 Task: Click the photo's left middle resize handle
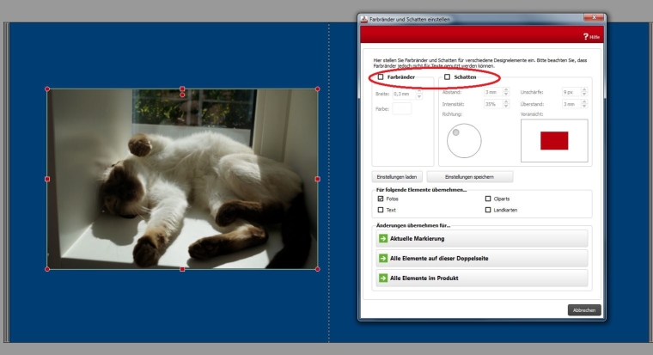click(x=47, y=179)
